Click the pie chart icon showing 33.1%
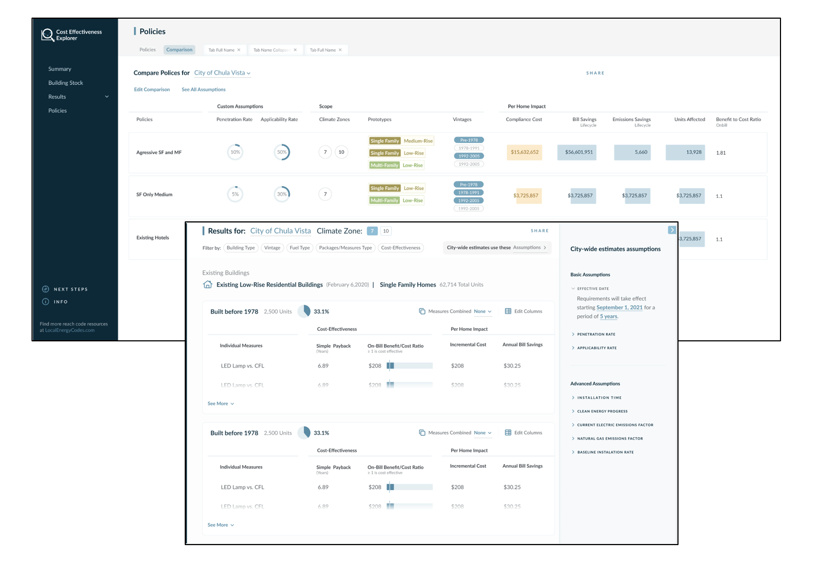820x575 pixels. tap(305, 311)
